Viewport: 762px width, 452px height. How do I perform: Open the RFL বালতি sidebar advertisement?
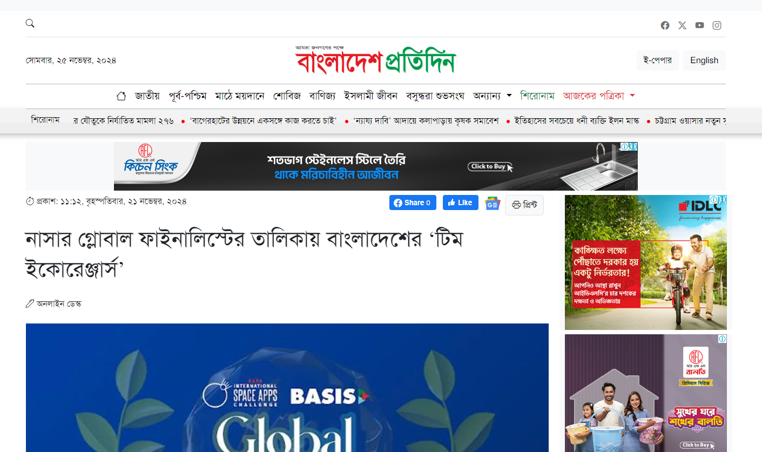pyautogui.click(x=646, y=393)
